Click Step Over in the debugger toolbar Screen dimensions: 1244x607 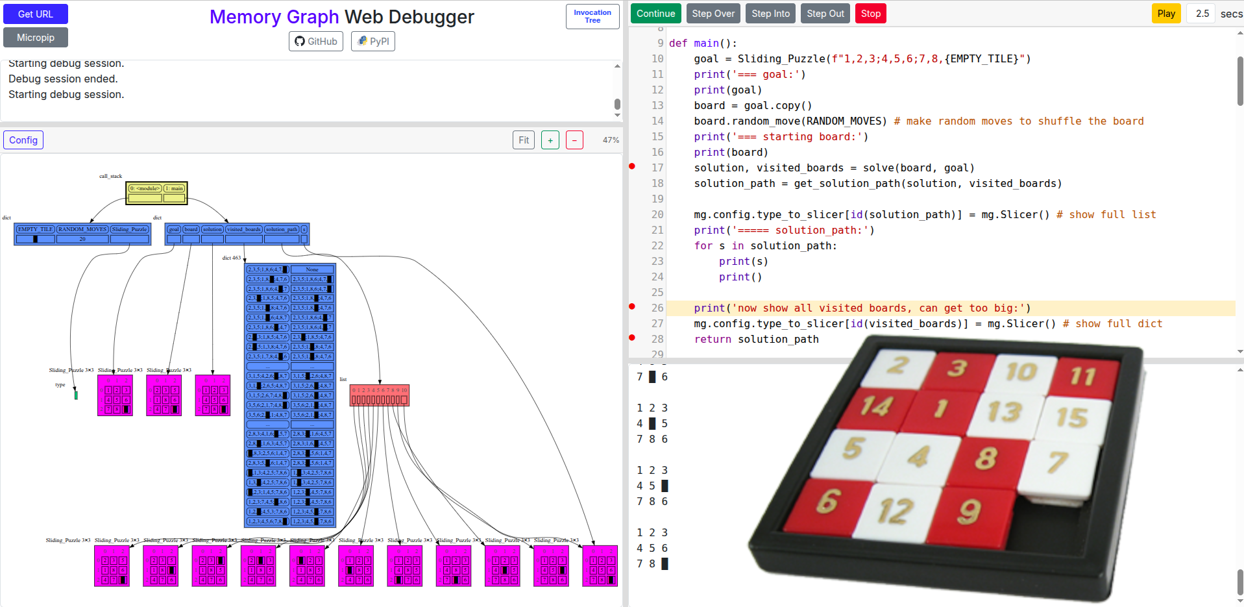coord(713,14)
